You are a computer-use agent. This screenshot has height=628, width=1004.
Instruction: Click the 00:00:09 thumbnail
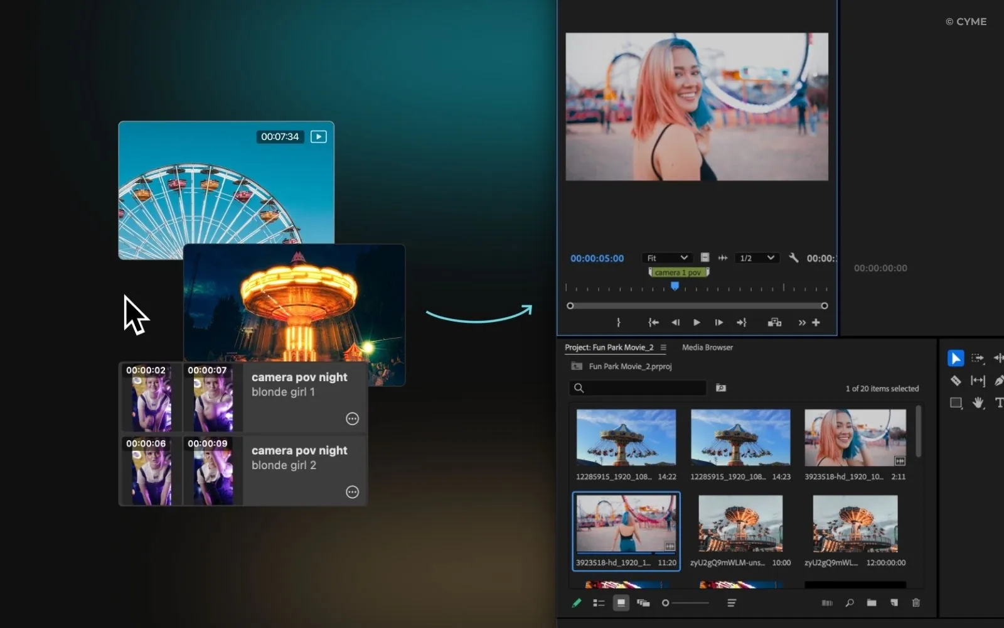(213, 471)
